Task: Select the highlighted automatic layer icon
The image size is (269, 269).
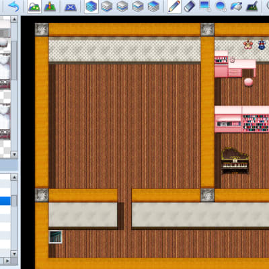Action: (91, 7)
